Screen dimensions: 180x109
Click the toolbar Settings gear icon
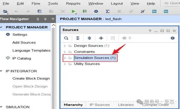click(x=96, y=11)
